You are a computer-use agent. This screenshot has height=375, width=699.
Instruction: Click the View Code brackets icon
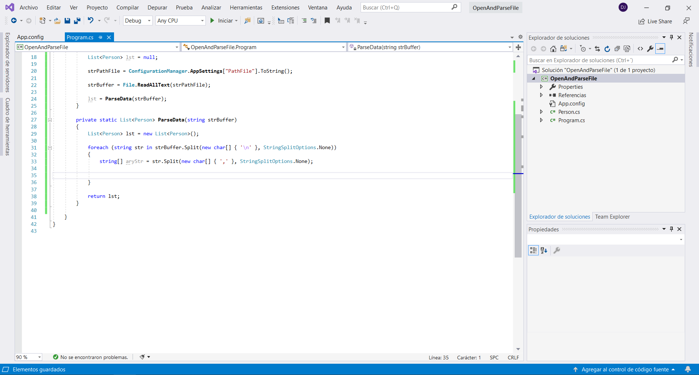click(640, 49)
